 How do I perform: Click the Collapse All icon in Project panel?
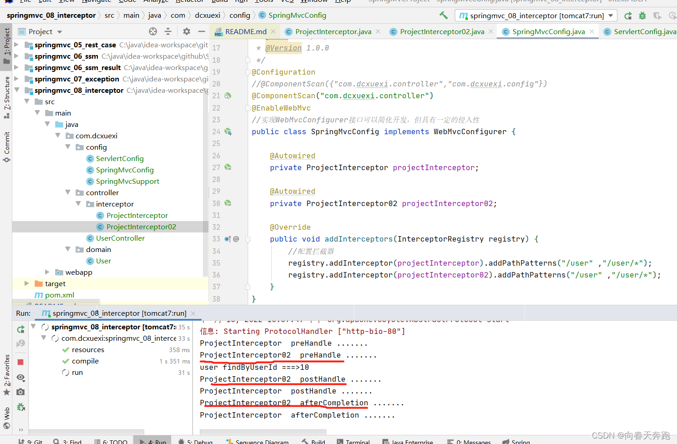(168, 31)
